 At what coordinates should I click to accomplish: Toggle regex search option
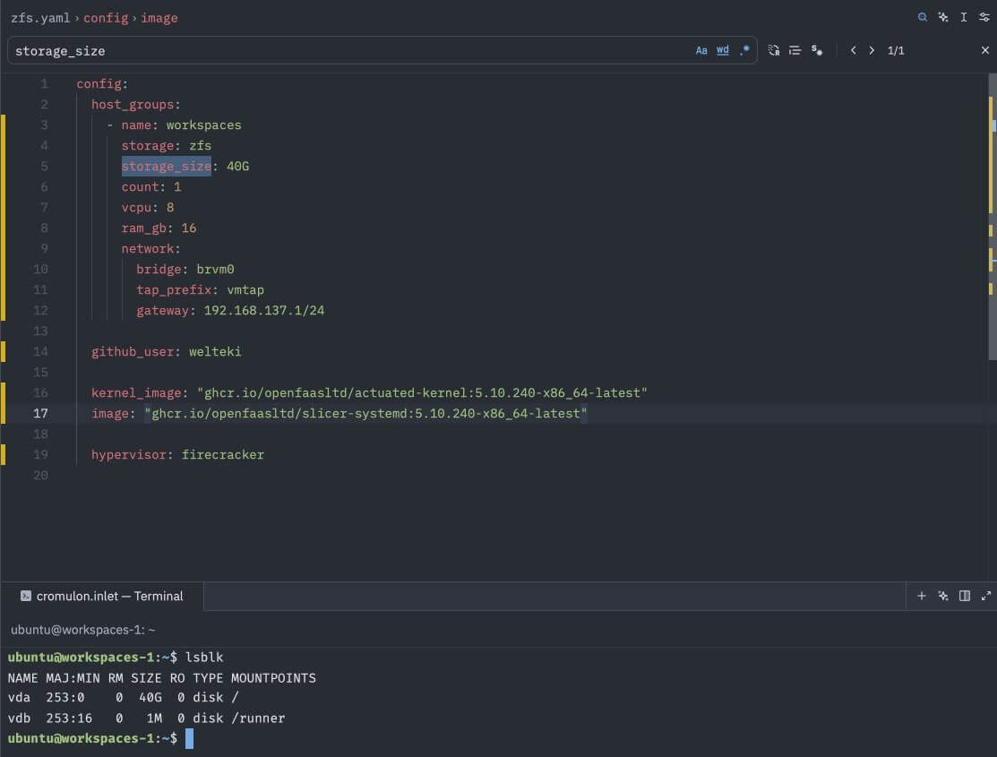(x=744, y=50)
